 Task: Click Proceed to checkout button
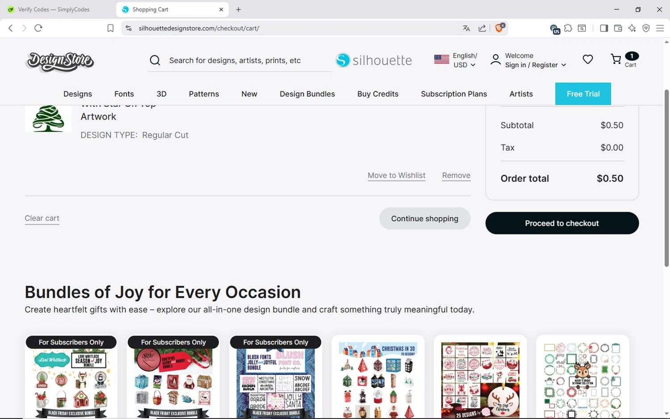click(x=562, y=223)
